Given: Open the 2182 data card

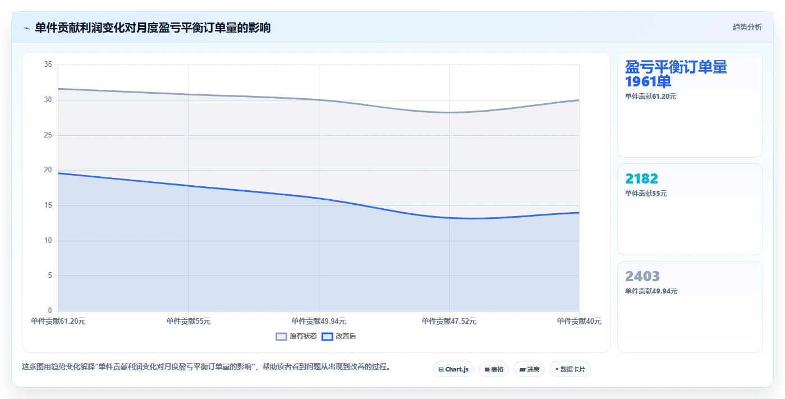Looking at the screenshot, I should point(690,209).
